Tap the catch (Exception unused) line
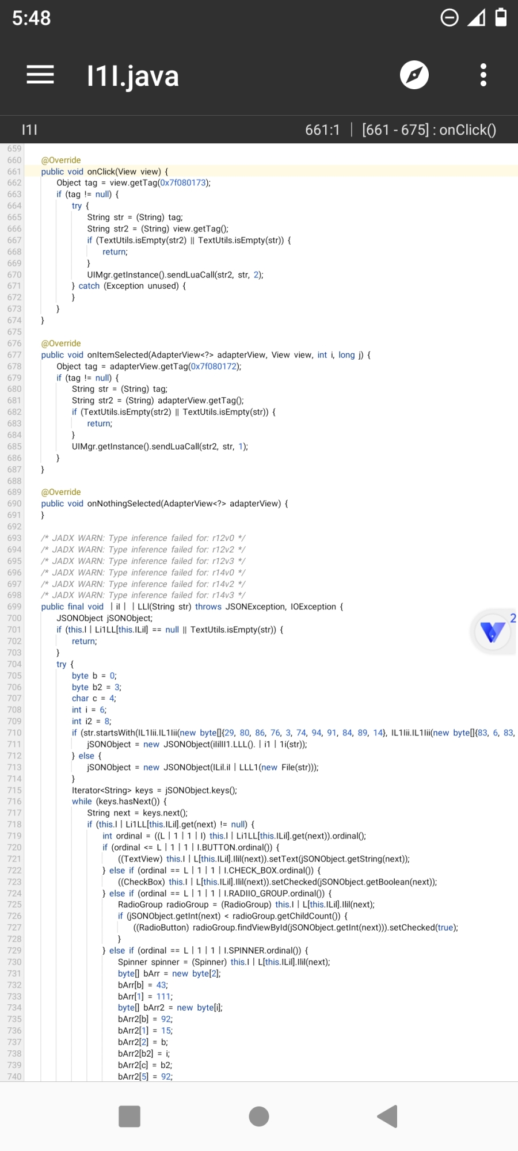The height and width of the screenshot is (1151, 518). pyautogui.click(x=129, y=286)
